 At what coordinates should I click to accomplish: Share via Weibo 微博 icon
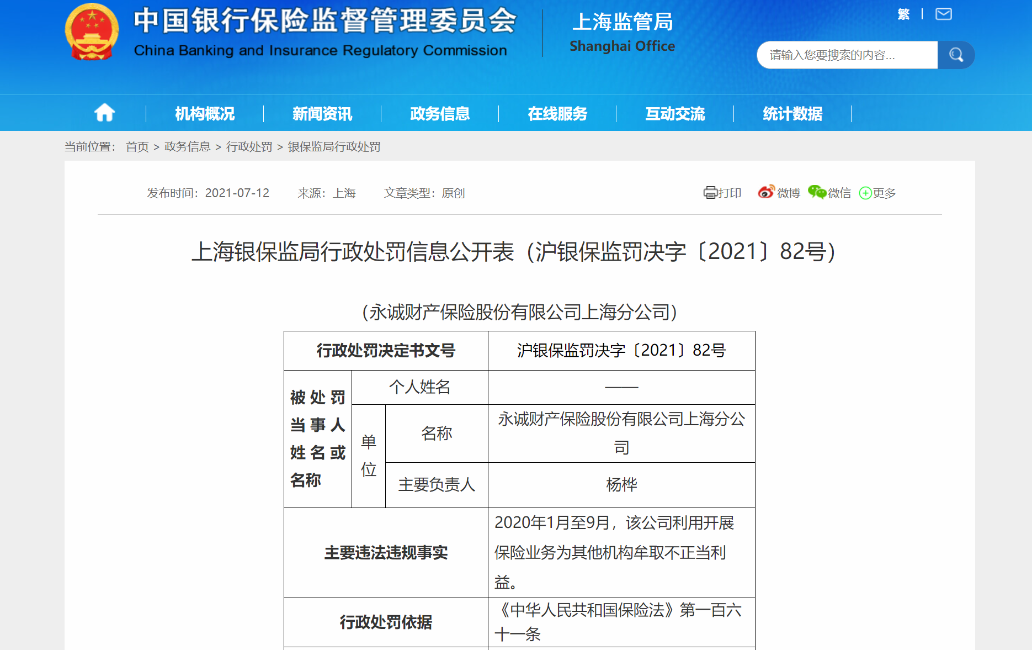pos(779,193)
